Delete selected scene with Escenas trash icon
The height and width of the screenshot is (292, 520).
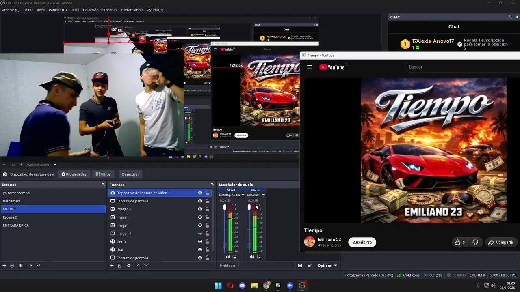pos(12,266)
